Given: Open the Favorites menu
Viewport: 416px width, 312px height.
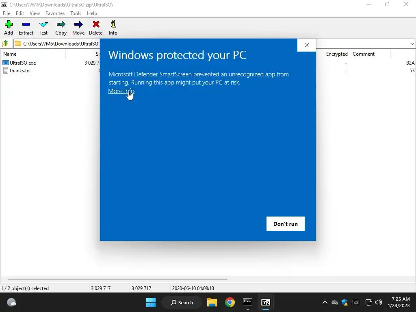Looking at the screenshot, I should [55, 13].
